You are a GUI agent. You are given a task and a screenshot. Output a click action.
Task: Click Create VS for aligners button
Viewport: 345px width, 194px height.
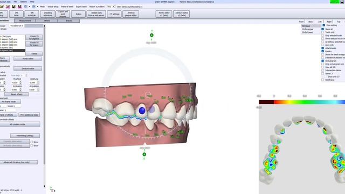[34, 37]
